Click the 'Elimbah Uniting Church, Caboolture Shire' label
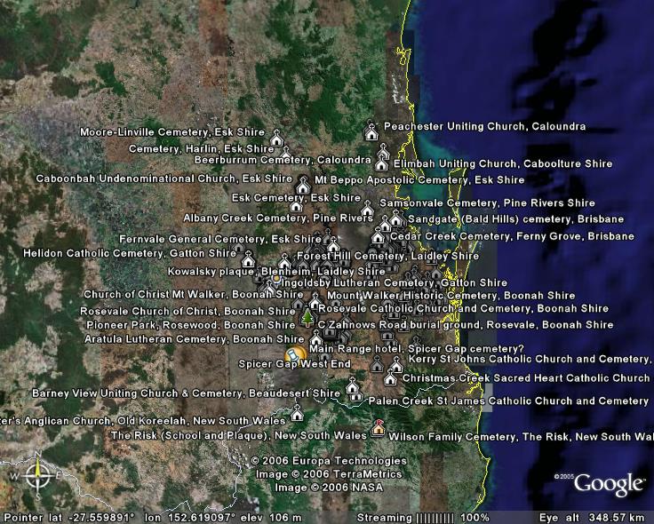 [503, 163]
